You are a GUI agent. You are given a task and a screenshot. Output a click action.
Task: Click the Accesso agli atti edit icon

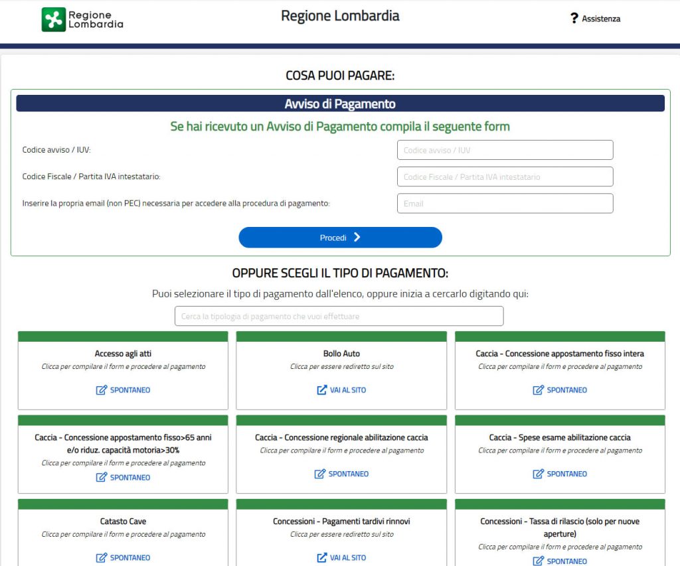tap(101, 390)
